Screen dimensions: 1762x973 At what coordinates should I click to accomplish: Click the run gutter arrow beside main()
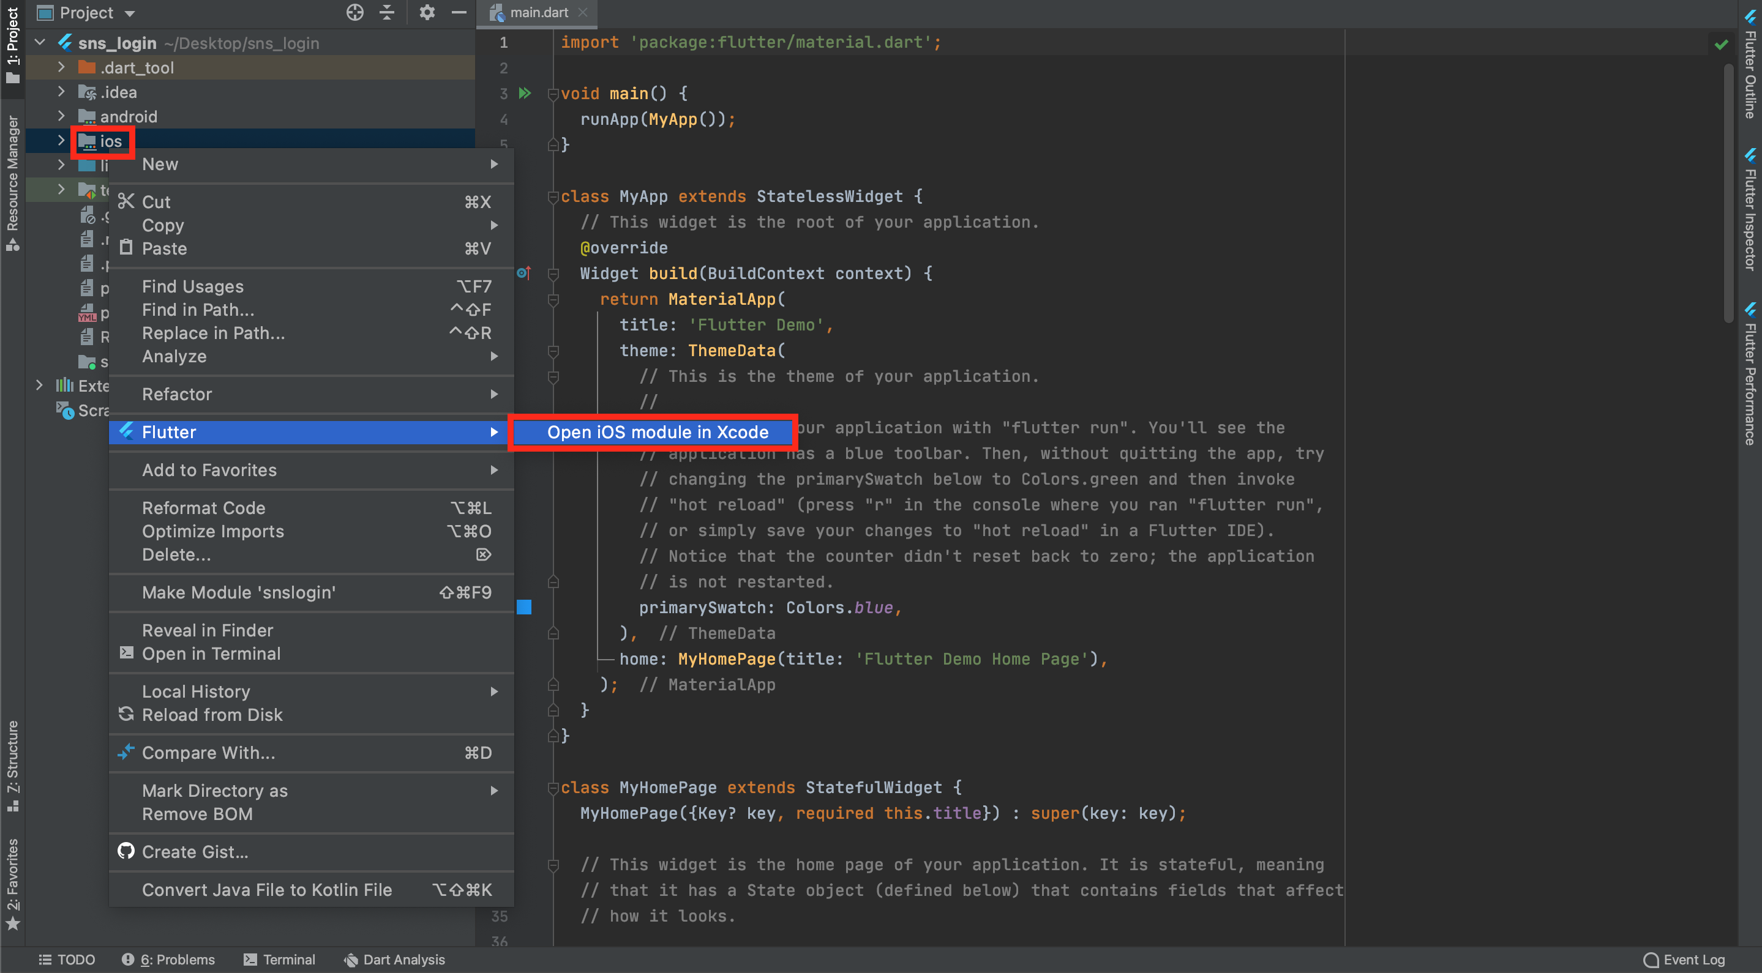coord(525,93)
